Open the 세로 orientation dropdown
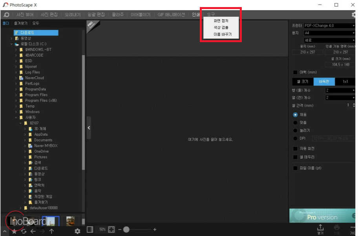The height and width of the screenshot is (236, 358). (x=329, y=40)
